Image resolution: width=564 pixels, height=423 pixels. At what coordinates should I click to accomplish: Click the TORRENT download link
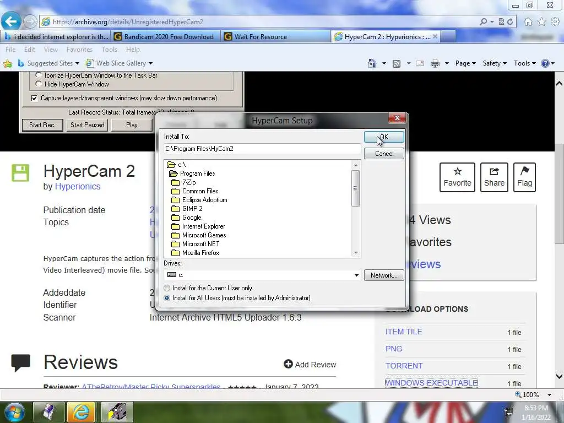tap(404, 366)
